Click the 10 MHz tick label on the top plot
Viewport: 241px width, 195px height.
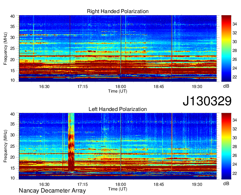[12, 80]
